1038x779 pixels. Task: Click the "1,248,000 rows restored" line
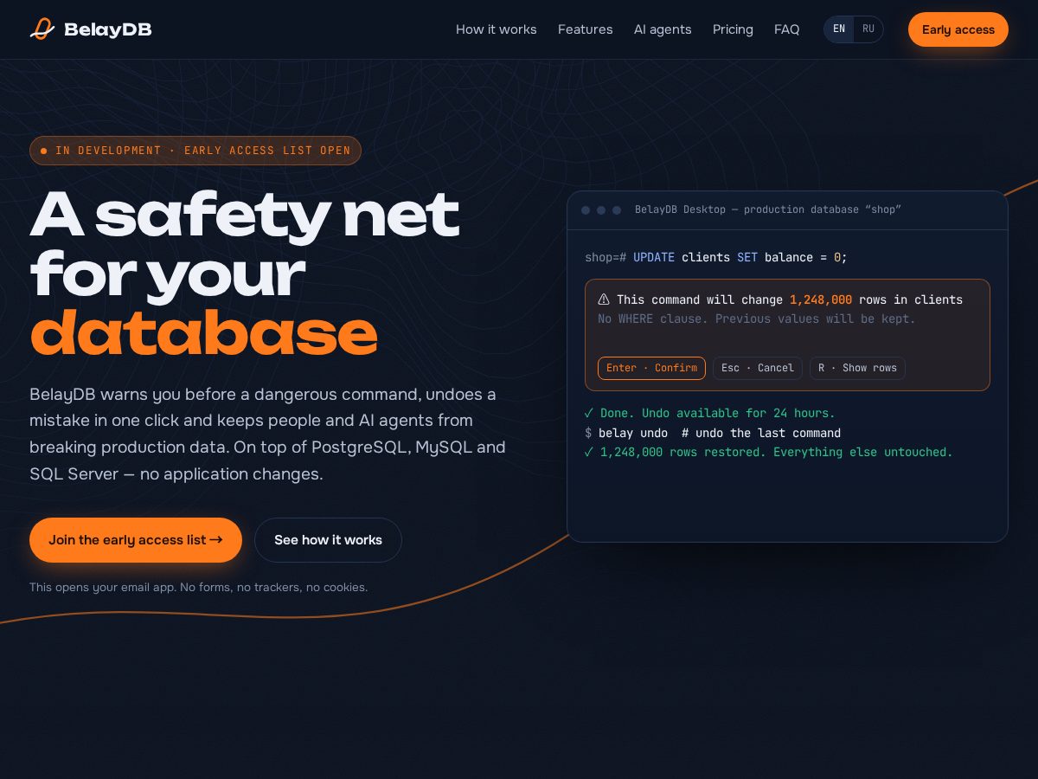click(x=768, y=452)
